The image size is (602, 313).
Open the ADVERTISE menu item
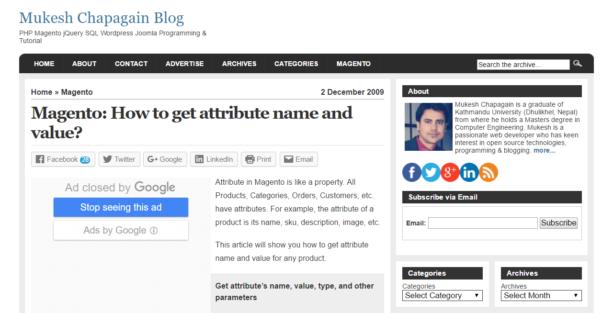184,64
